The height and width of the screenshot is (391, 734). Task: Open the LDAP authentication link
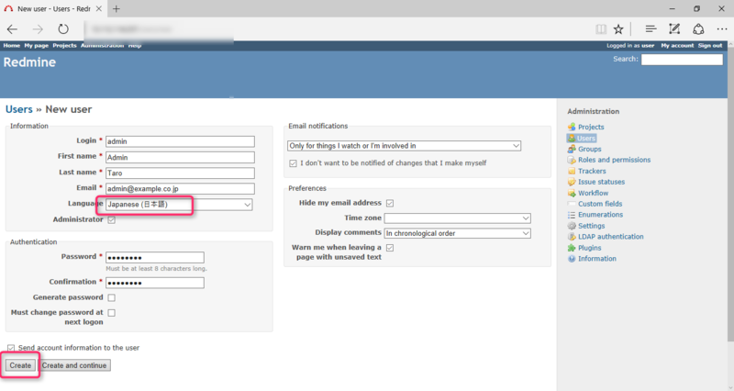pos(611,237)
